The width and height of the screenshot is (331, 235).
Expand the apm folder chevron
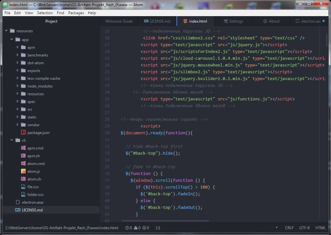pos(17,47)
